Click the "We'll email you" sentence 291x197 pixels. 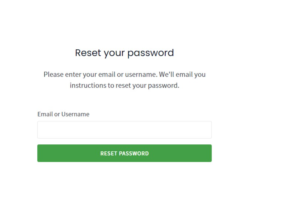[x=182, y=75]
